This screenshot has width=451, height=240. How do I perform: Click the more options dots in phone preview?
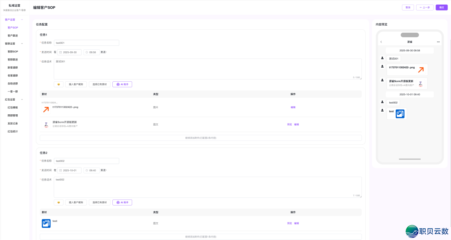438,42
